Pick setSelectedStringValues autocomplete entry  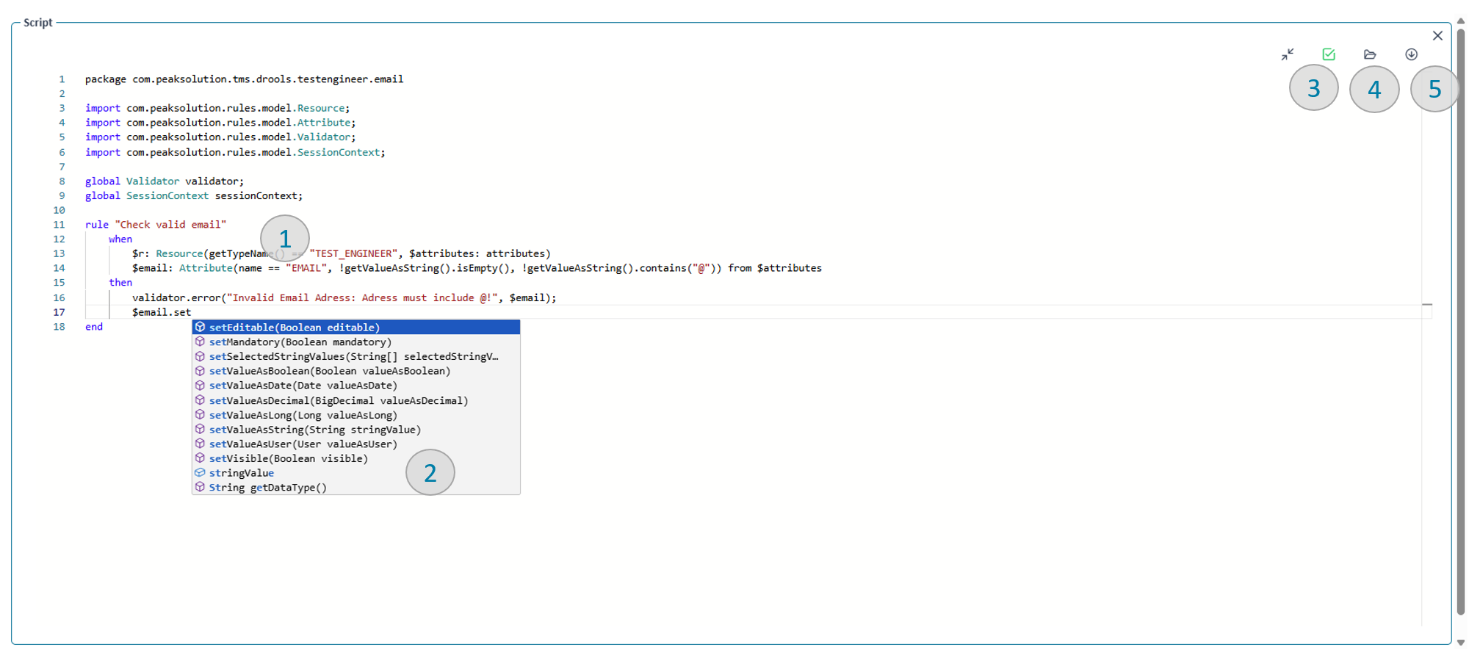click(356, 356)
